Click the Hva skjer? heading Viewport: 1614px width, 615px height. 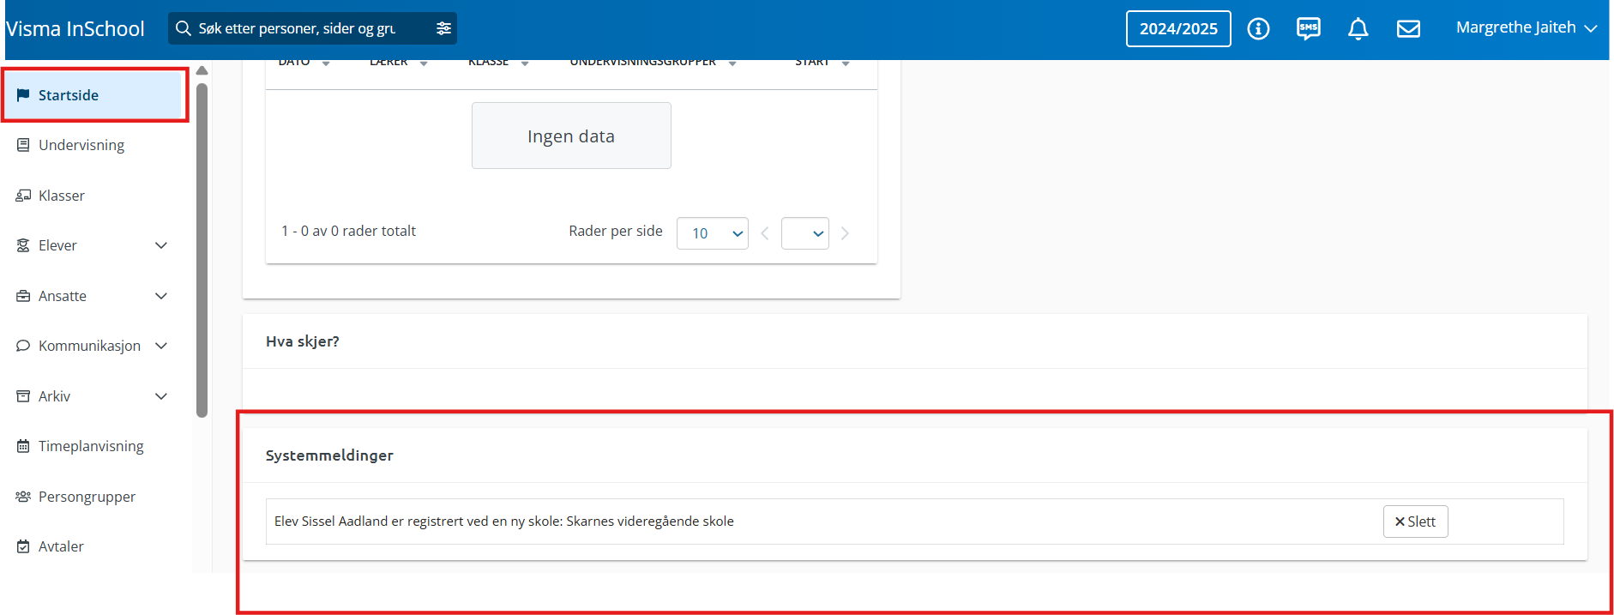pos(303,341)
